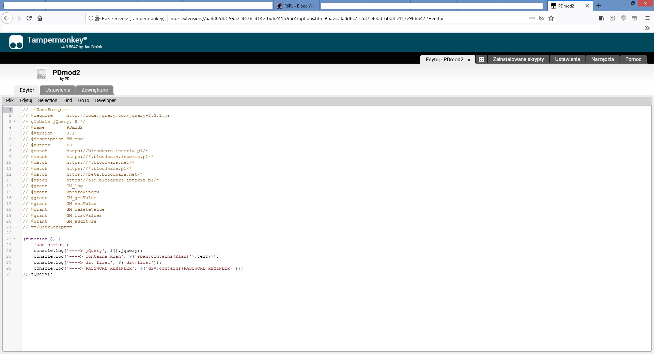The width and height of the screenshot is (654, 354).
Task: Collapse the code block at line 23
Action: [x=14, y=239]
